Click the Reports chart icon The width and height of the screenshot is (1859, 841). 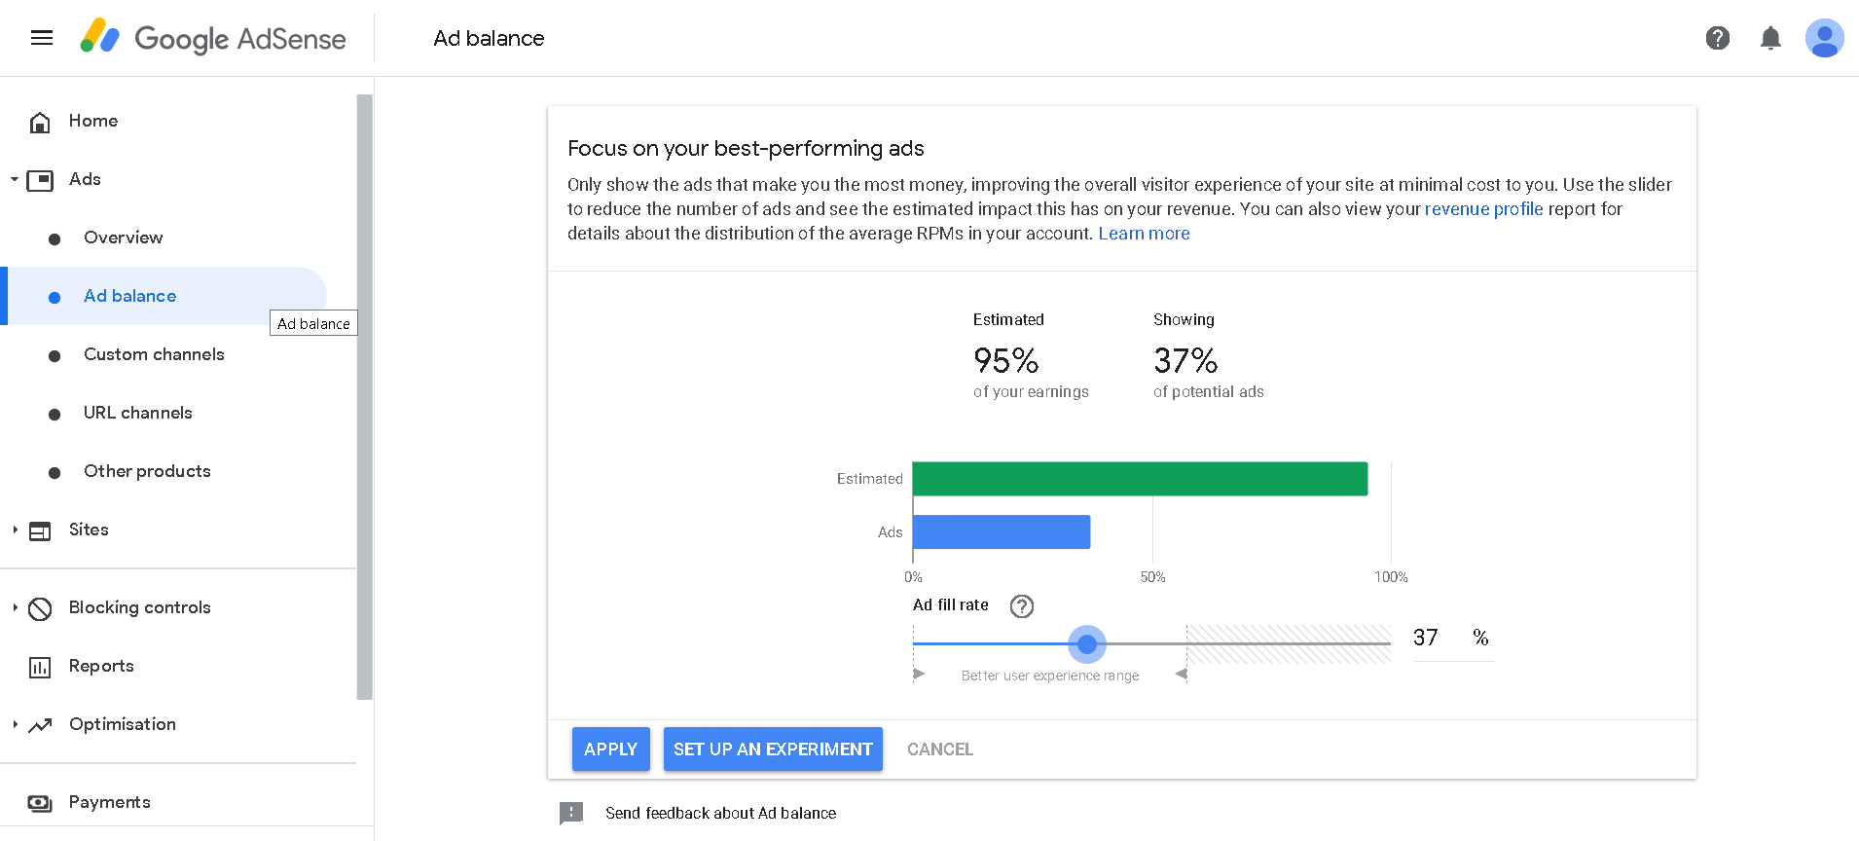(40, 667)
